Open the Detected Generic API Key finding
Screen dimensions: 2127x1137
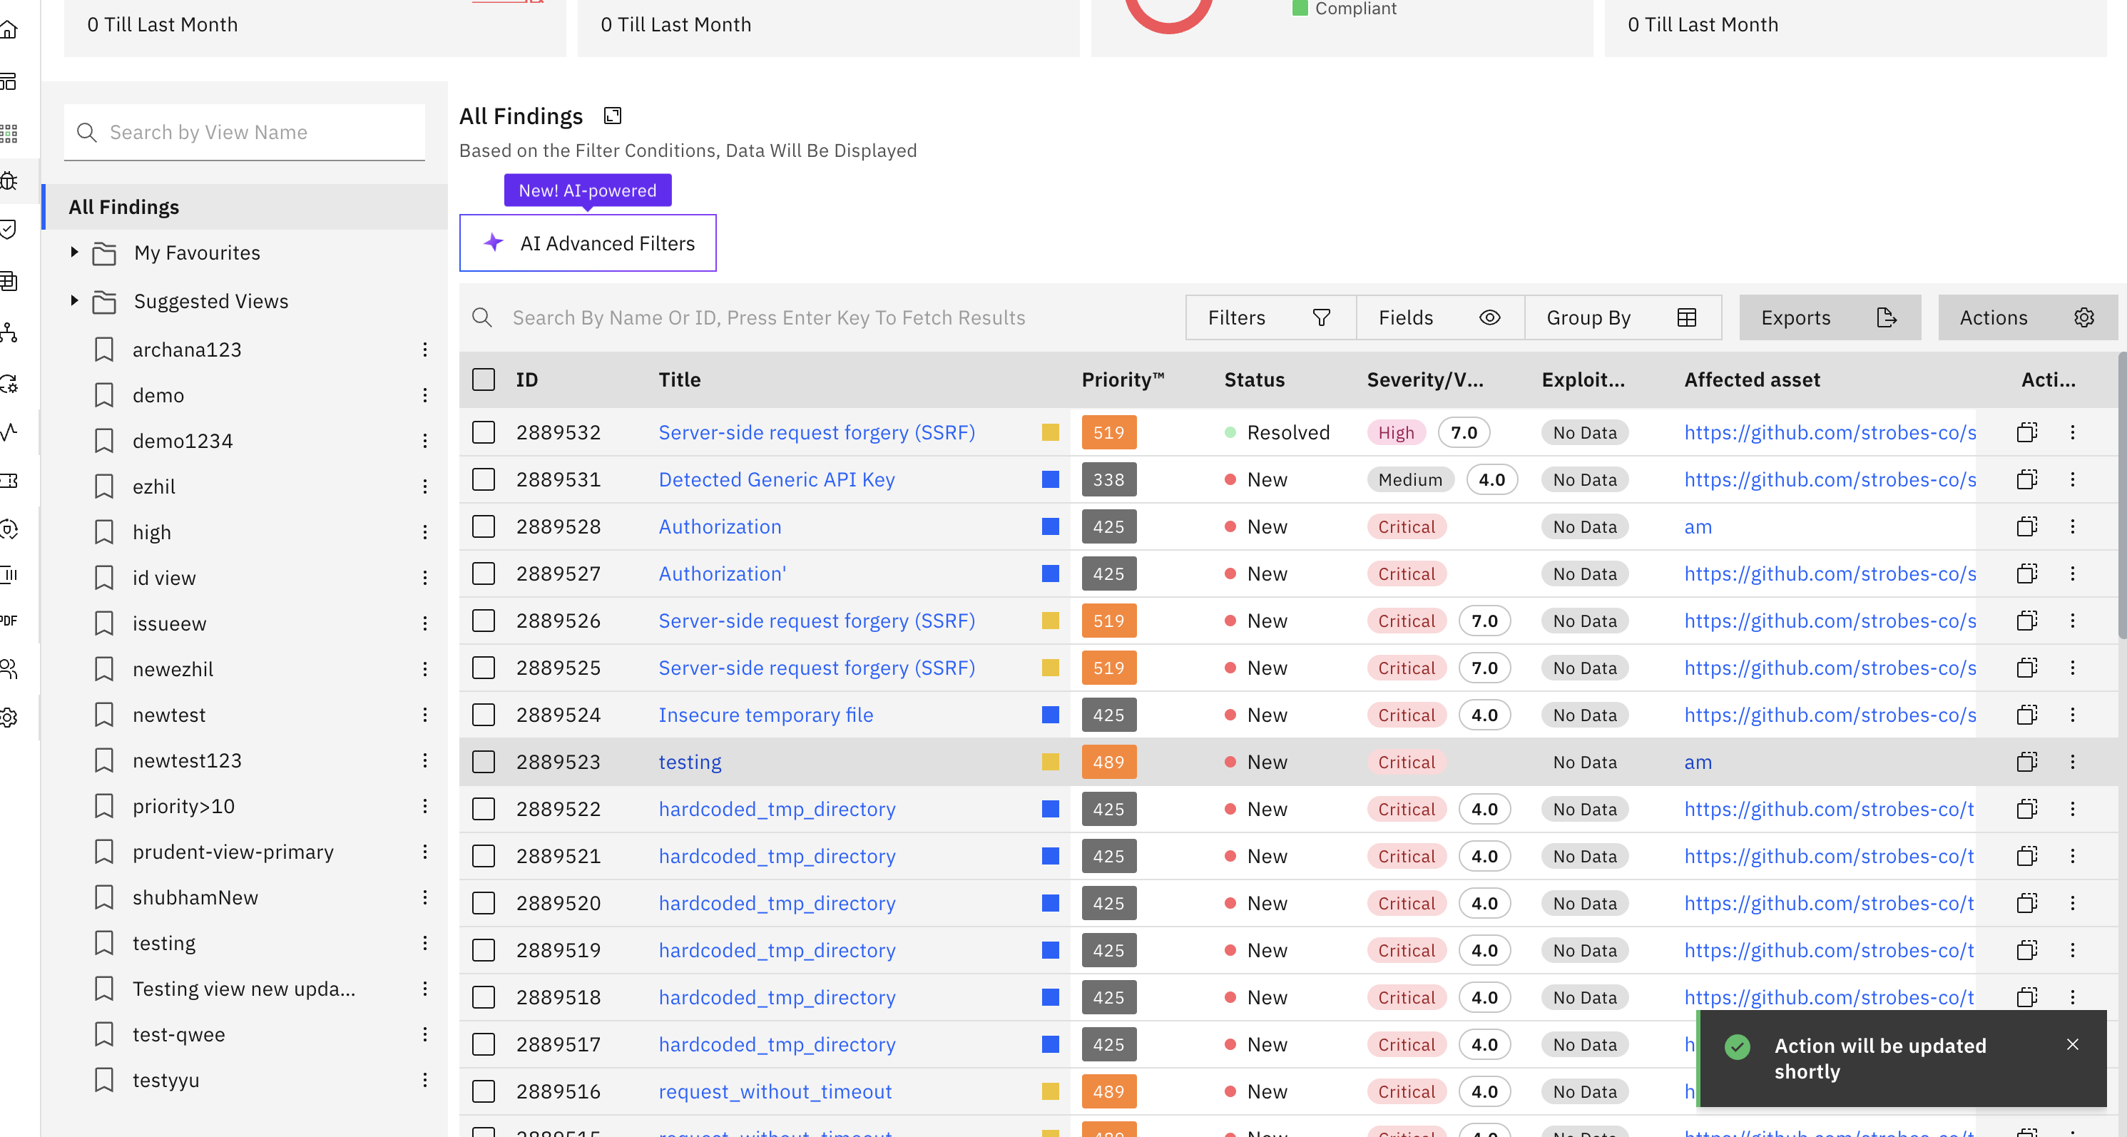point(776,480)
